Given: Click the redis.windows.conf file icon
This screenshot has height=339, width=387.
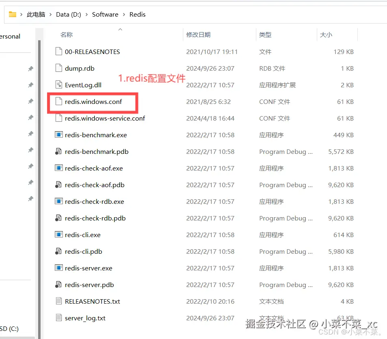Looking at the screenshot, I should click(59, 101).
